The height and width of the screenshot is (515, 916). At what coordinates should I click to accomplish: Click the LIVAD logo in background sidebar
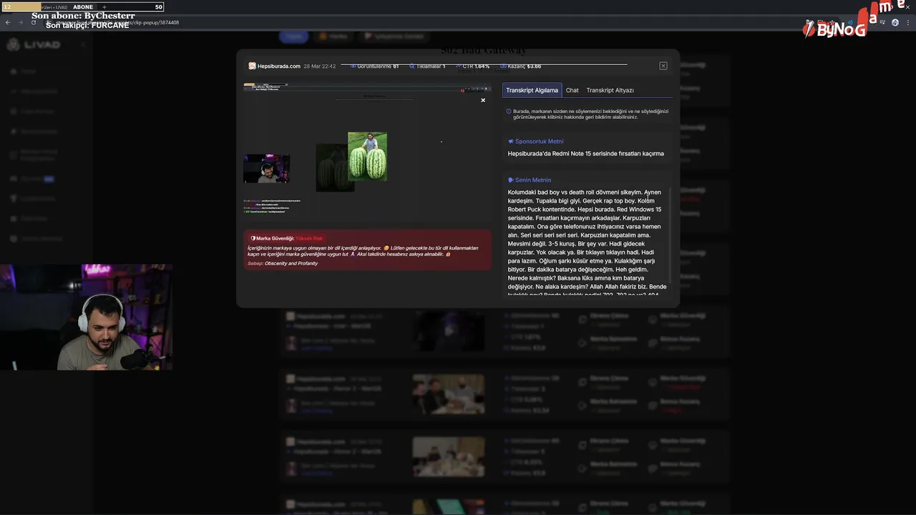coord(34,45)
